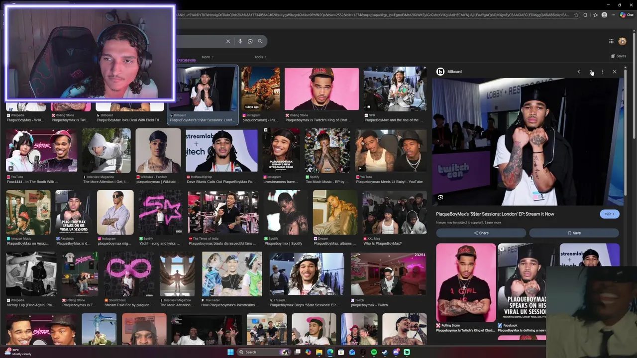Close the Billboard image preview panel

615,72
